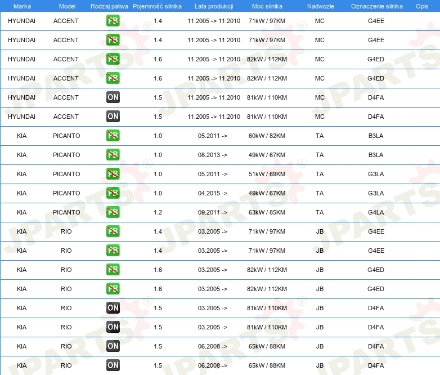Viewport: 440px width, 375px height.
Task: Click petrol icon in upper Kia Rio G4ED row
Action: coord(113,269)
